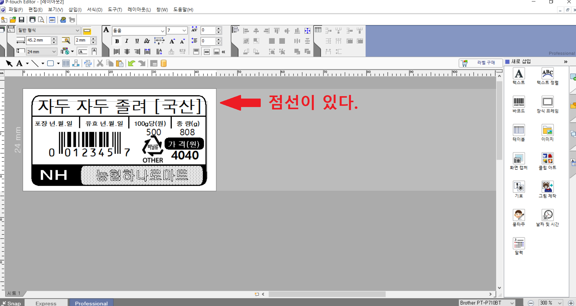The image size is (576, 306).
Task: Click the 45.2 mm length field
Action: pyautogui.click(x=39, y=40)
